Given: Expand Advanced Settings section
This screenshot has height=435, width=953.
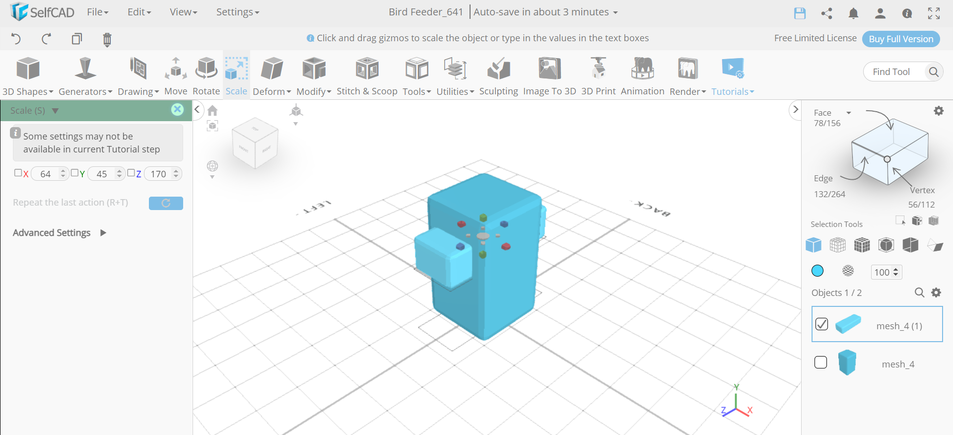Looking at the screenshot, I should tap(60, 233).
